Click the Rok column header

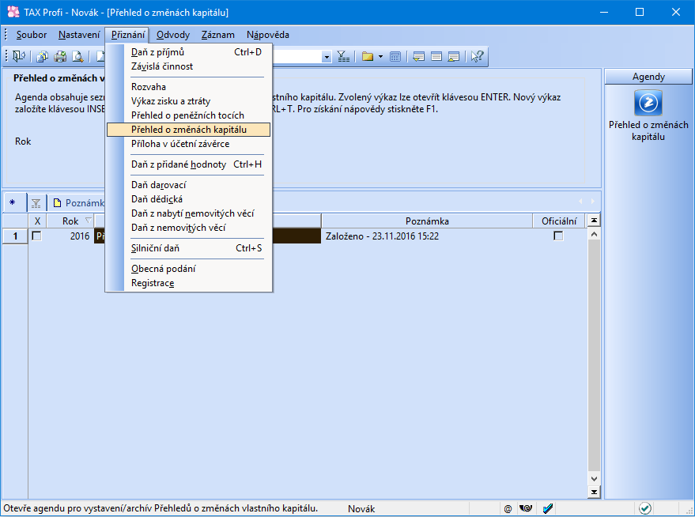[70, 221]
